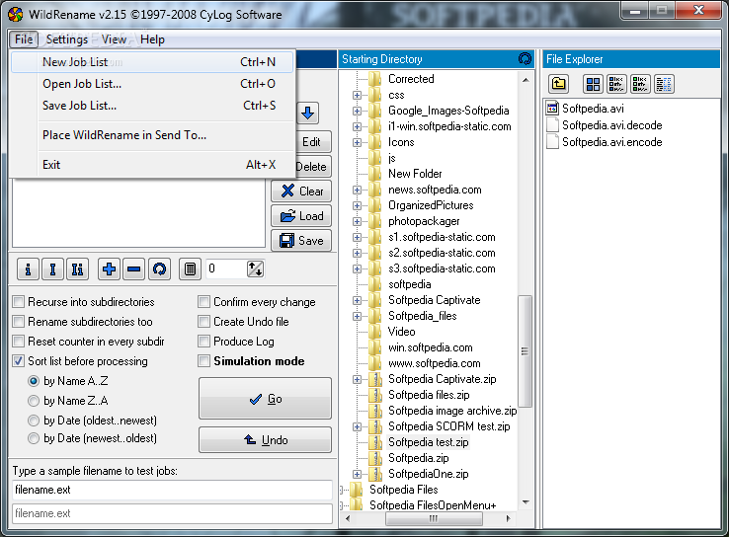
Task: Click the directory tree horizontal scrollbar thumb
Action: (434, 518)
